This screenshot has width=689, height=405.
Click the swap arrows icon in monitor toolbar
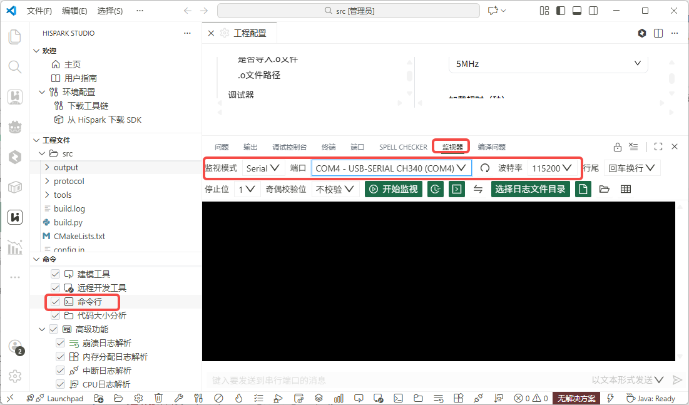coord(478,189)
